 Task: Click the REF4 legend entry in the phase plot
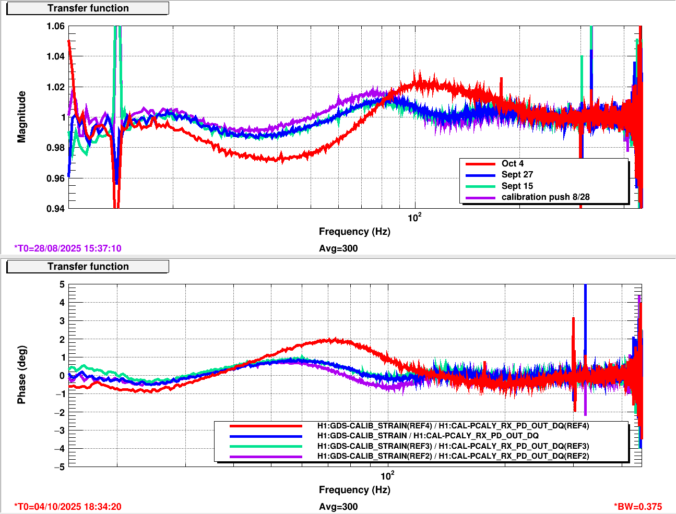coord(453,426)
